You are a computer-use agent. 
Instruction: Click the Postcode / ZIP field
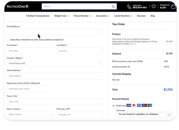pos(80,114)
